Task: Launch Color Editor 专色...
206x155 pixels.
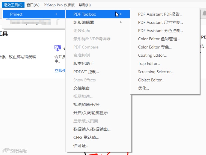Action: coord(165,47)
